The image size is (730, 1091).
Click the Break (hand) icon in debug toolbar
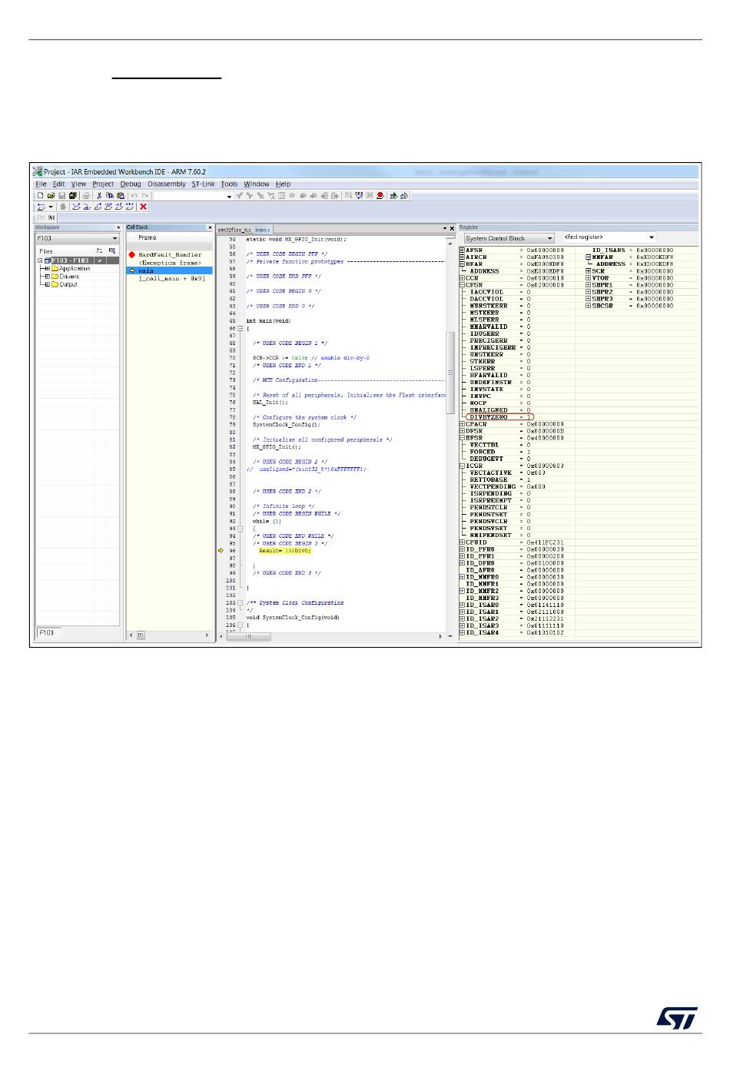[63, 207]
